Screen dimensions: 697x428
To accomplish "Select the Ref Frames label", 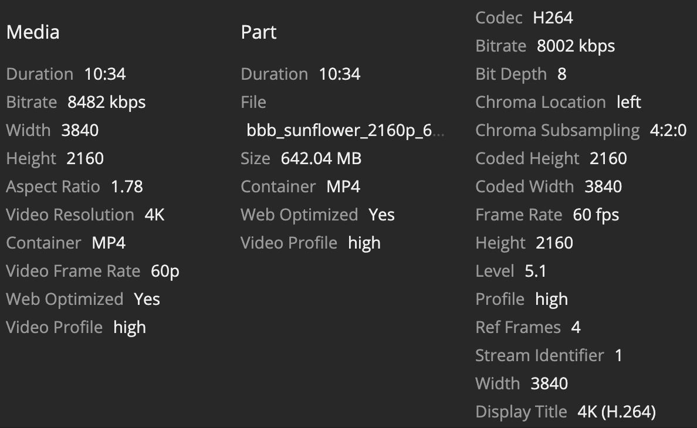I will click(518, 327).
